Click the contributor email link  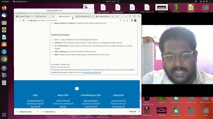(92, 72)
